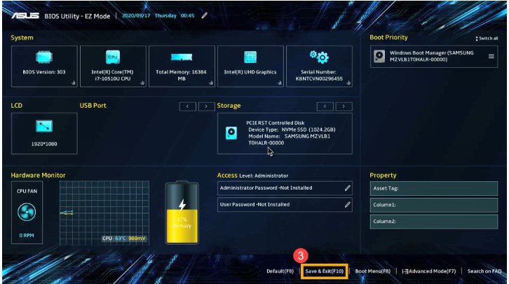The height and width of the screenshot is (284, 509).
Task: Click the Total Memory RAM icon
Action: click(181, 57)
